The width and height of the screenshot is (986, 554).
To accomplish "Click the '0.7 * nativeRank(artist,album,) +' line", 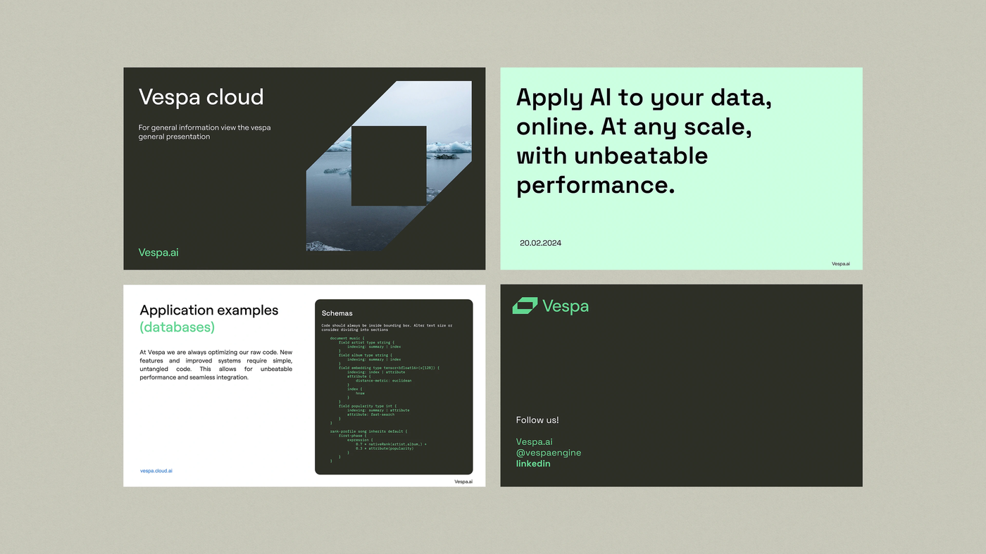I will click(391, 444).
